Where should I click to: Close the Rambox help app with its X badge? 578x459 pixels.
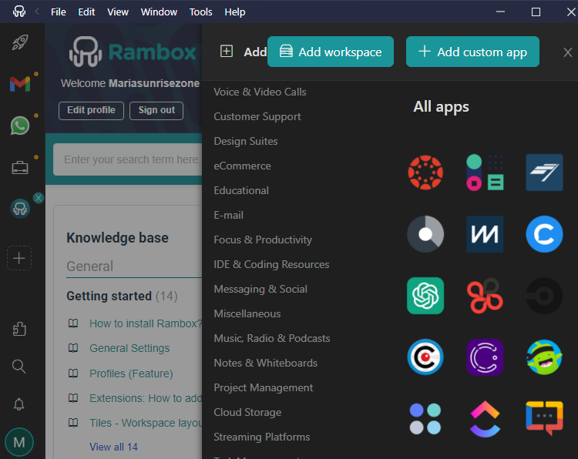(x=39, y=198)
